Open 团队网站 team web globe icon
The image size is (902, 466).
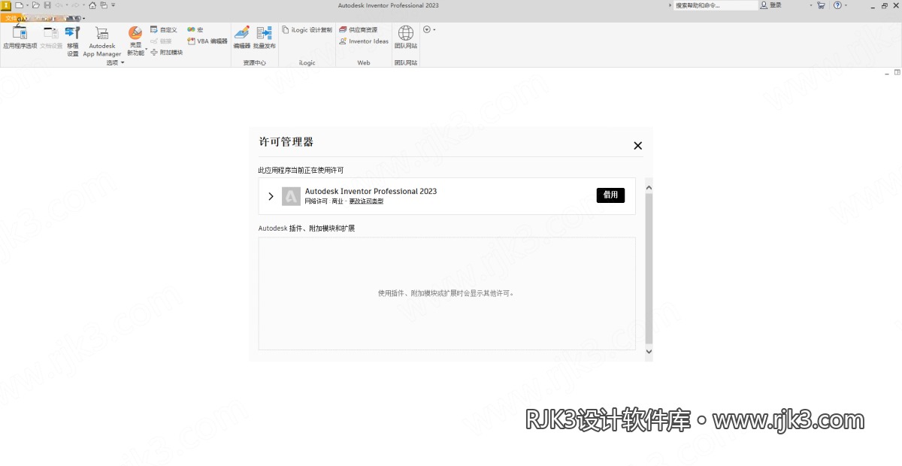[x=406, y=32]
